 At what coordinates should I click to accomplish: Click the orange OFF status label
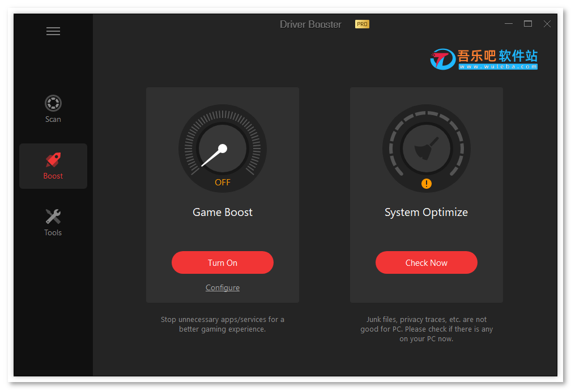223,182
